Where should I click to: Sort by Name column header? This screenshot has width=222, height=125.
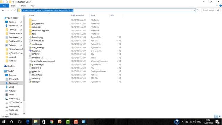(32, 15)
